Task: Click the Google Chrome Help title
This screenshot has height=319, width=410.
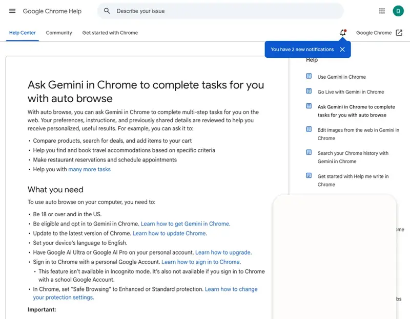Action: [x=52, y=11]
